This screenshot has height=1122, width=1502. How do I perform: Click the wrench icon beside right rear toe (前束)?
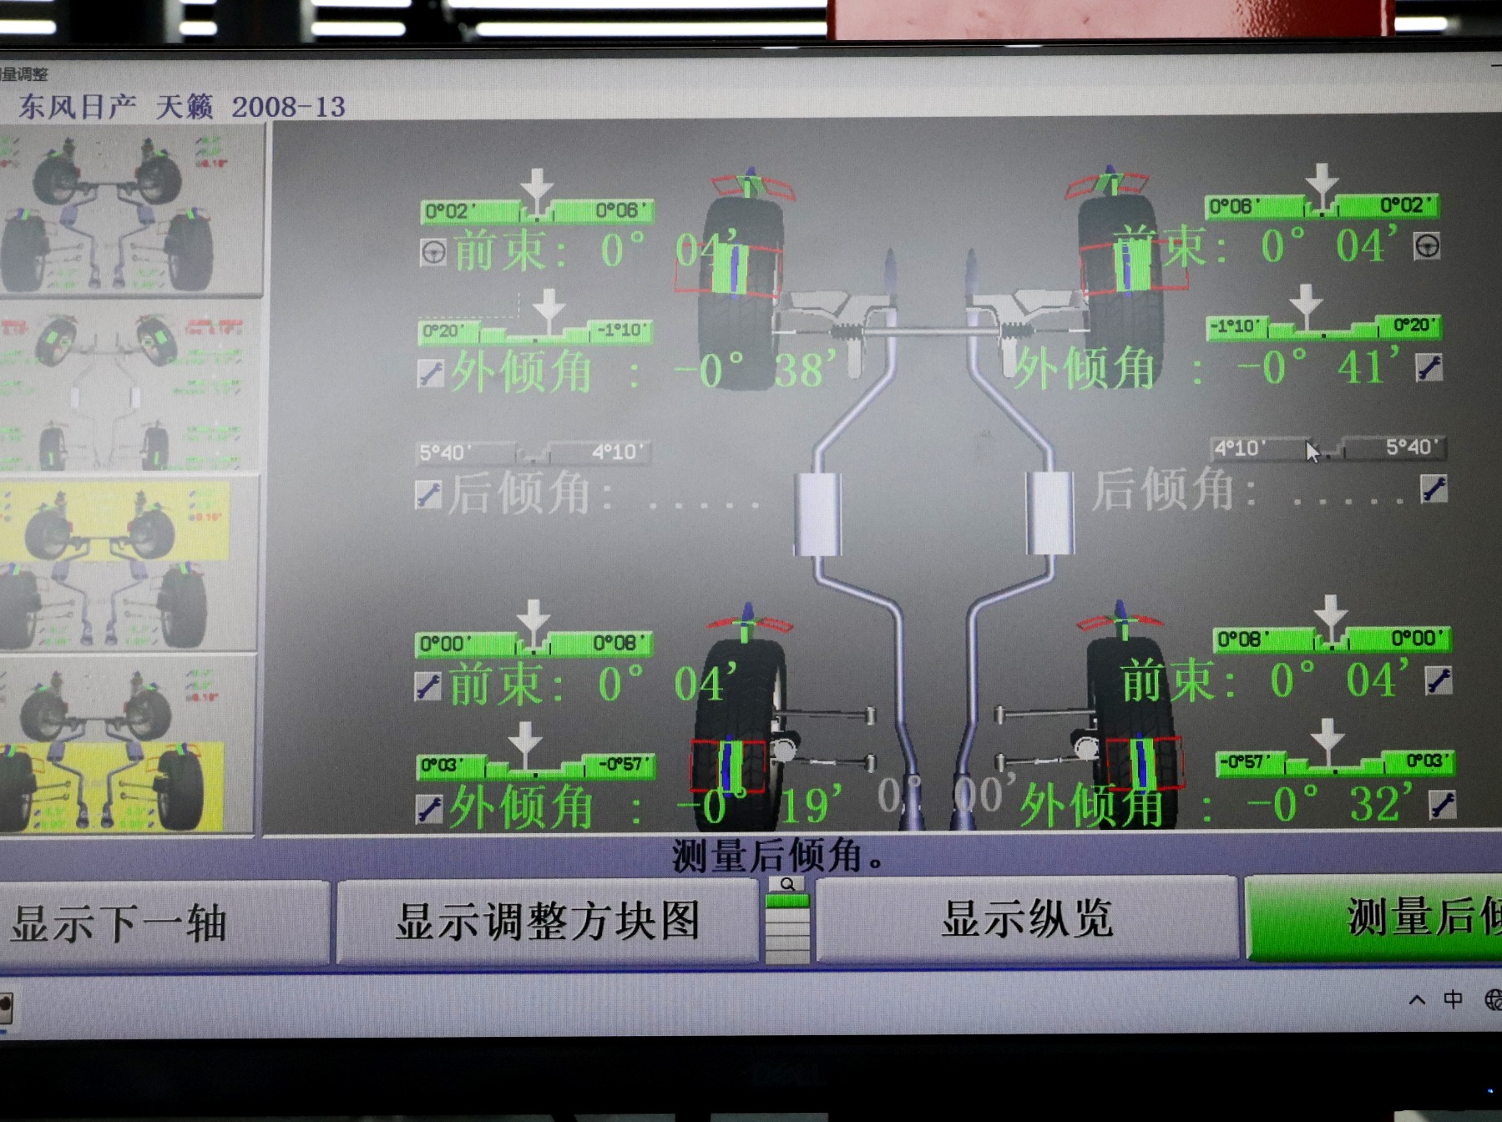1439,680
